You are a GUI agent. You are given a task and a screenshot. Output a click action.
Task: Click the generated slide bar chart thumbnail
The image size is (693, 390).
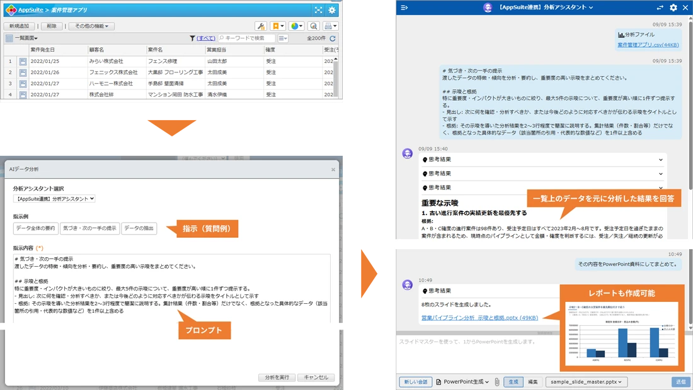pyautogui.click(x=622, y=335)
